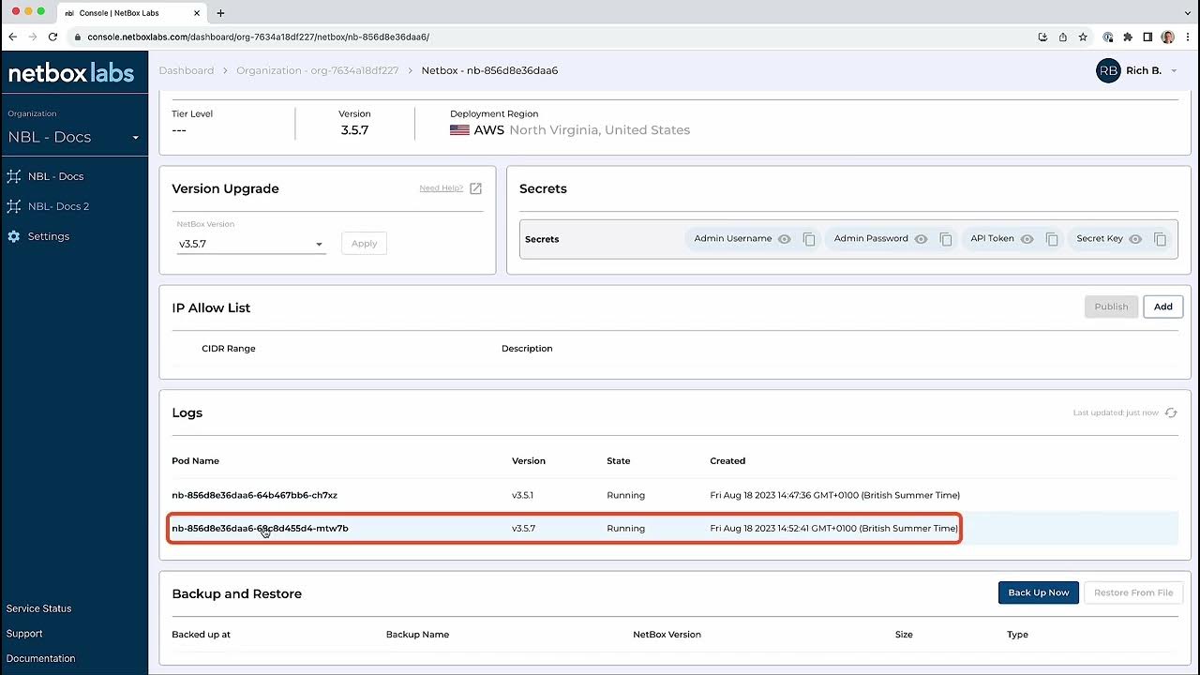
Task: Open the Settings gear in sidebar
Action: (14, 236)
